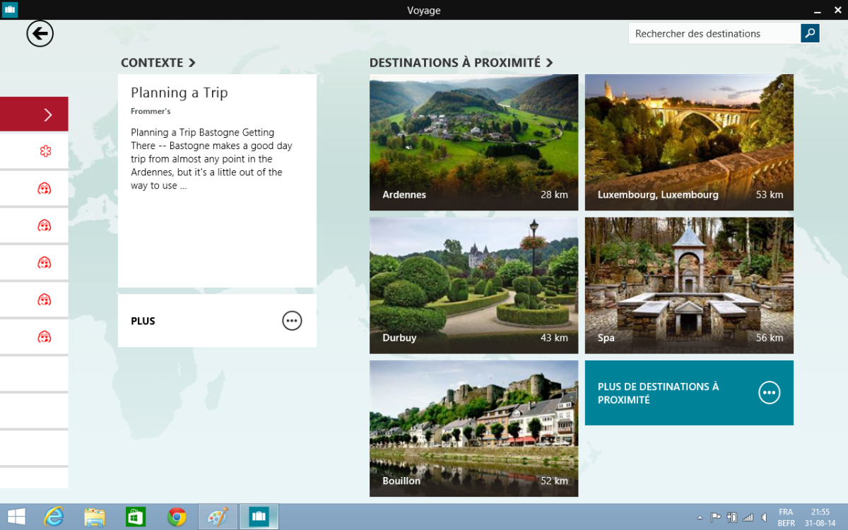Image resolution: width=848 pixels, height=530 pixels.
Task: Click the 56 km distance label
Action: click(770, 338)
